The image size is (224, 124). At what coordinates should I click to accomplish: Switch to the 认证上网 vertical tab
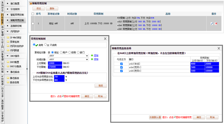click(x=3, y=43)
